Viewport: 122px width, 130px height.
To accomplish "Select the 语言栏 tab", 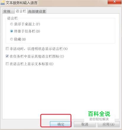I will pyautogui.click(x=21, y=11).
